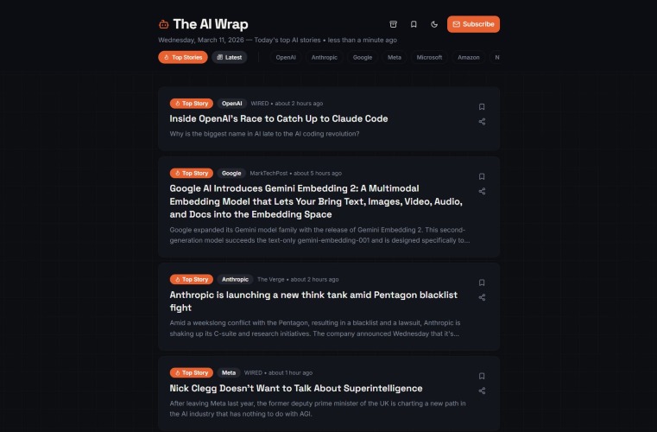Viewport: 657px width, 432px height.
Task: Bookmark the Nick Clegg story
Action: click(482, 376)
